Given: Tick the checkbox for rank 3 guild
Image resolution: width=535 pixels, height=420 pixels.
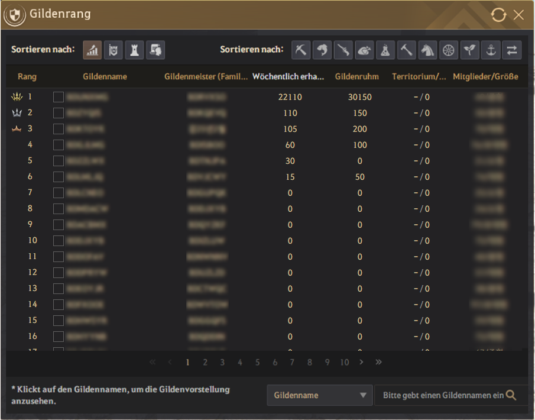Looking at the screenshot, I should click(x=59, y=129).
